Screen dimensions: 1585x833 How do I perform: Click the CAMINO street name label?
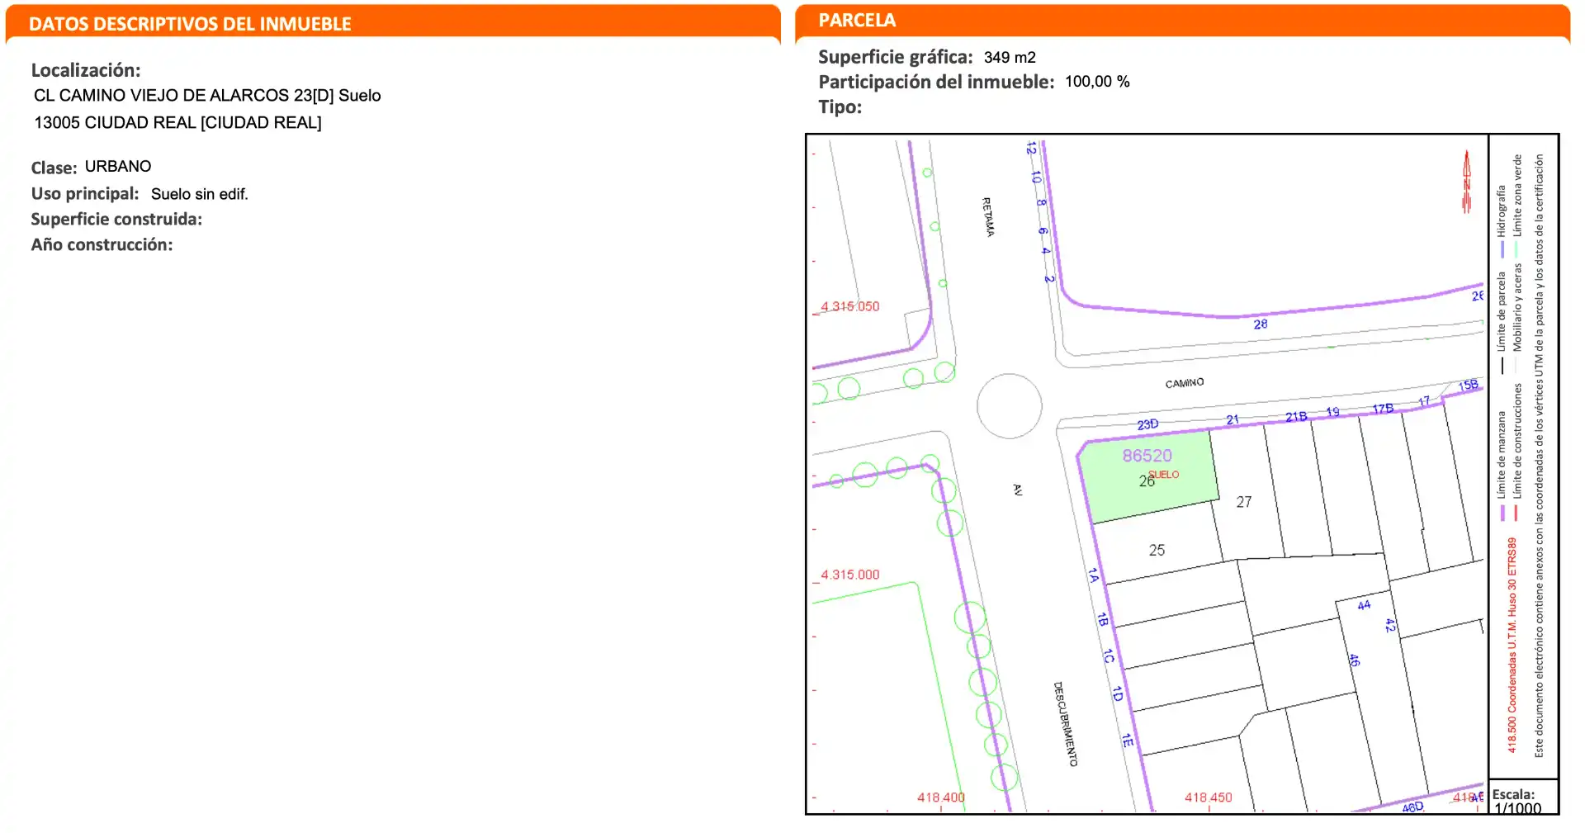coord(1185,383)
